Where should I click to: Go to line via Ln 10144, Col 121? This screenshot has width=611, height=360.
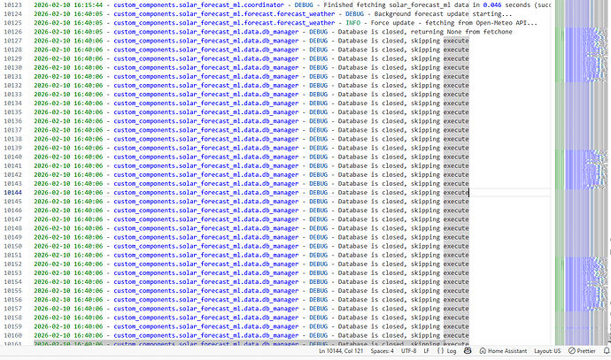(x=341, y=350)
